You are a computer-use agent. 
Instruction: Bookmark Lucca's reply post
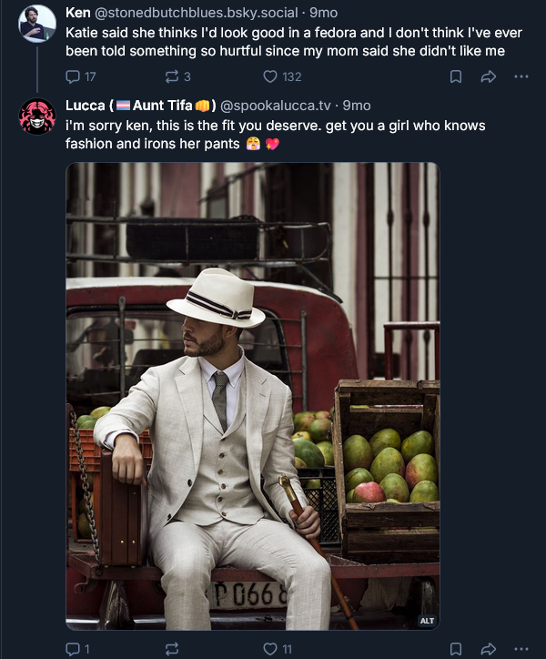(x=456, y=649)
